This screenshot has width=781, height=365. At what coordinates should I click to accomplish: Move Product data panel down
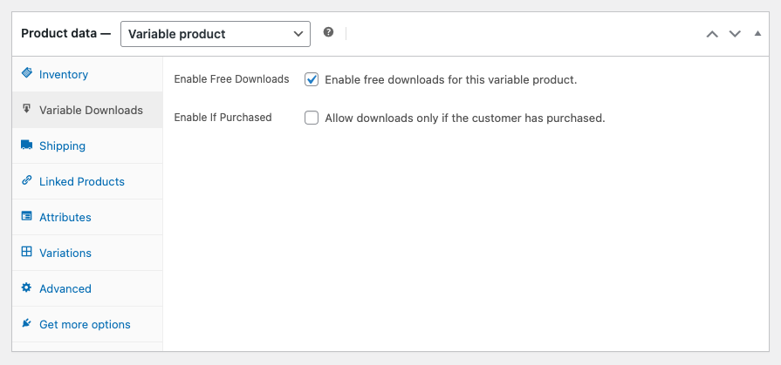coord(735,34)
